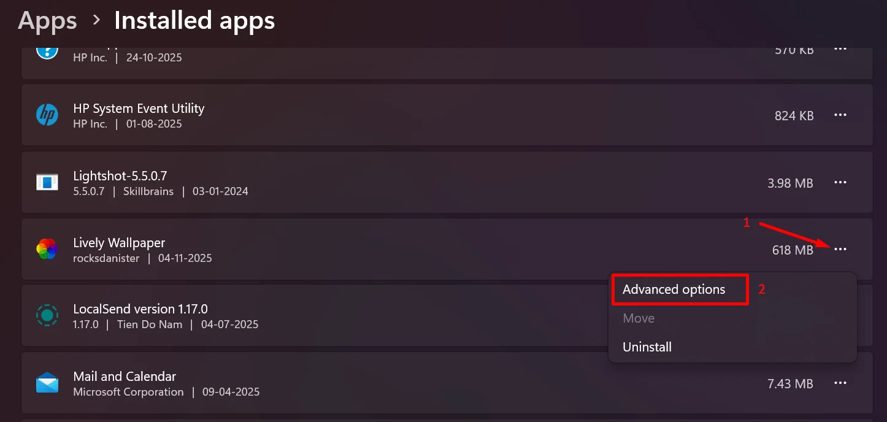Click the 618 MB size label for Lively Wallpaper
This screenshot has width=887, height=422.
tap(793, 250)
